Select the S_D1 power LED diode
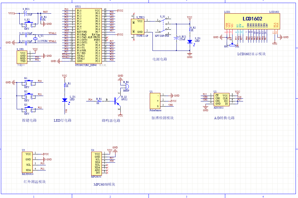This screenshot has height=198, width=298. pos(190,41)
